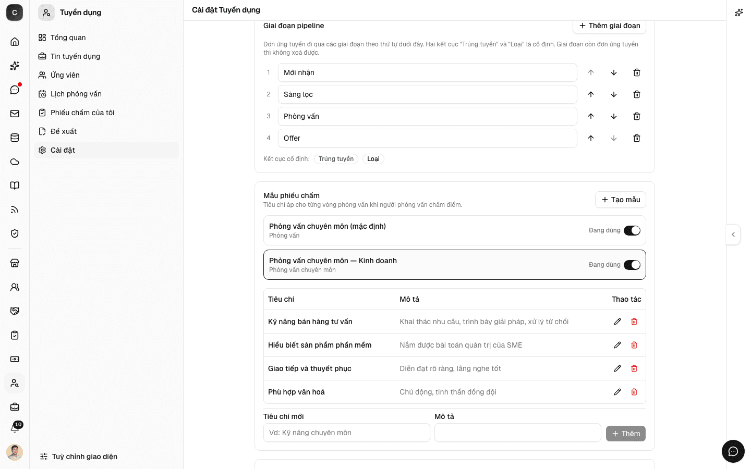Click the Loại outcome tag
Viewport: 751px width, 469px height.
tap(373, 159)
